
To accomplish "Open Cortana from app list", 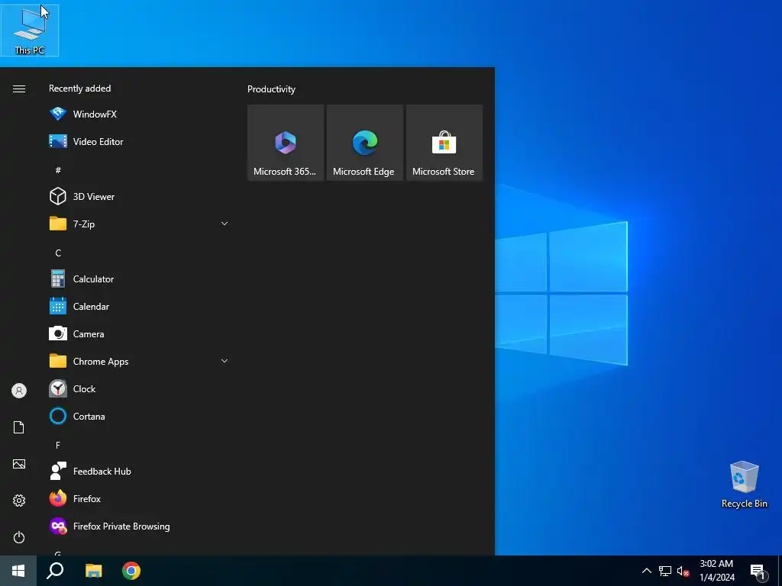I will point(139,416).
